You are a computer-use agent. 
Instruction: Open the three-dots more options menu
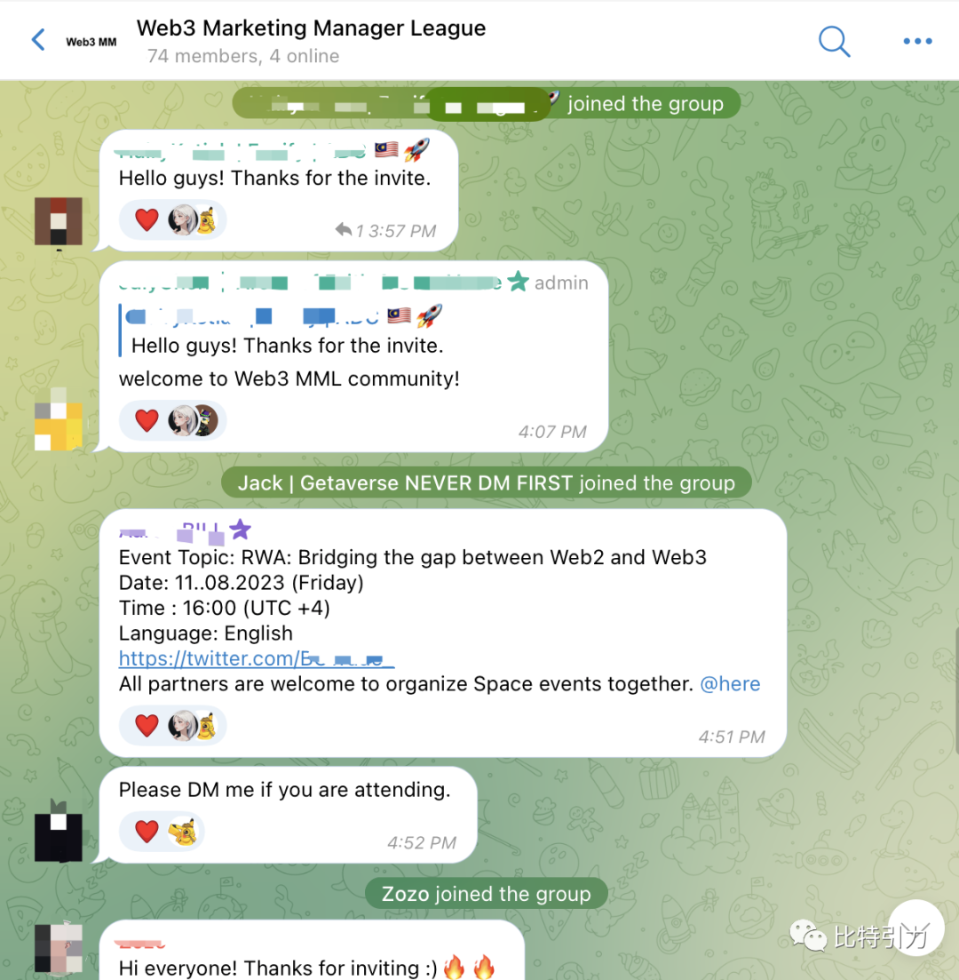[x=917, y=41]
